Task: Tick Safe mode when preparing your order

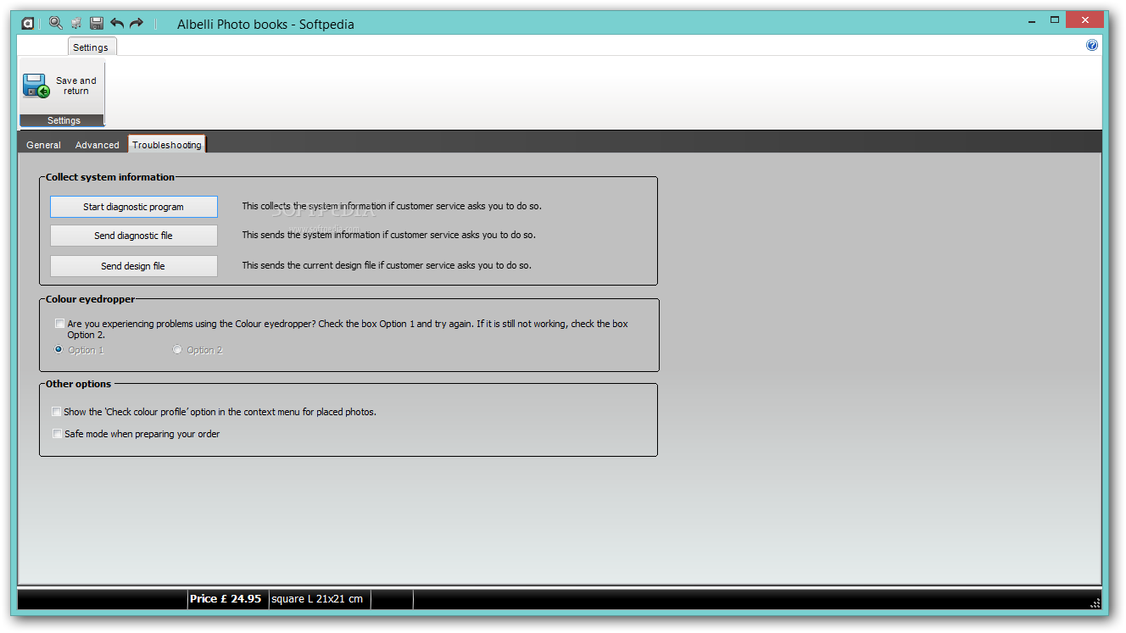Action: pyautogui.click(x=57, y=434)
